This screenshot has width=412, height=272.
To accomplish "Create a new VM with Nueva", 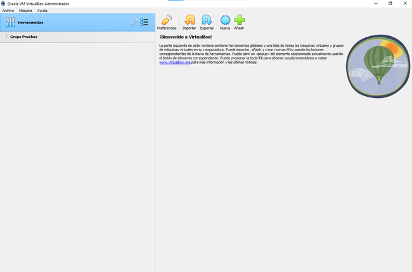I will click(x=224, y=22).
